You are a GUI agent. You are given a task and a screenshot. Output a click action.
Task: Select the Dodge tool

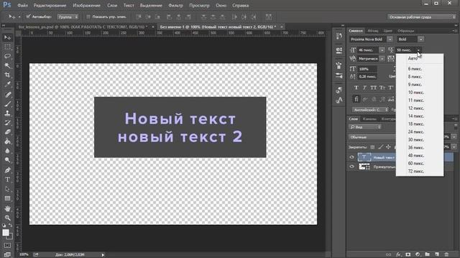click(x=8, y=161)
